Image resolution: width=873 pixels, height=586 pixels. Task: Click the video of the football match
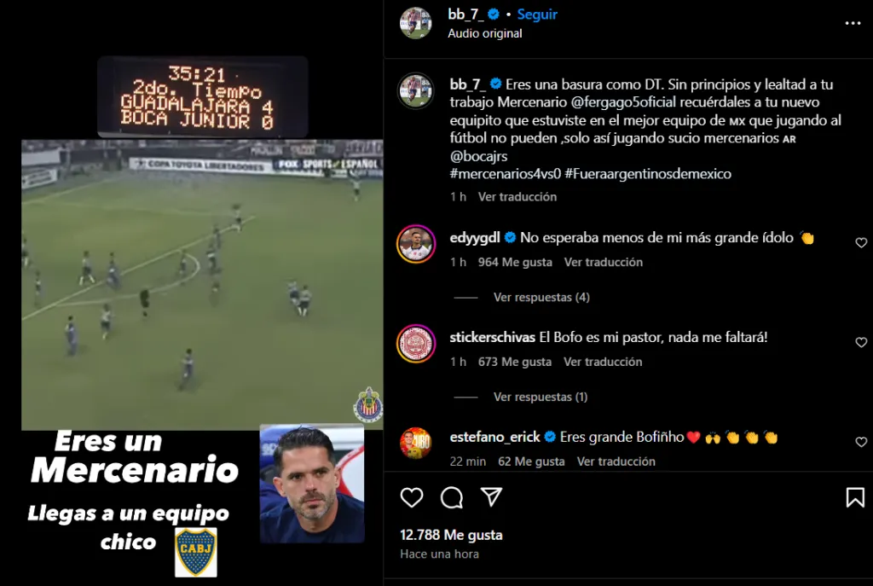[202, 284]
